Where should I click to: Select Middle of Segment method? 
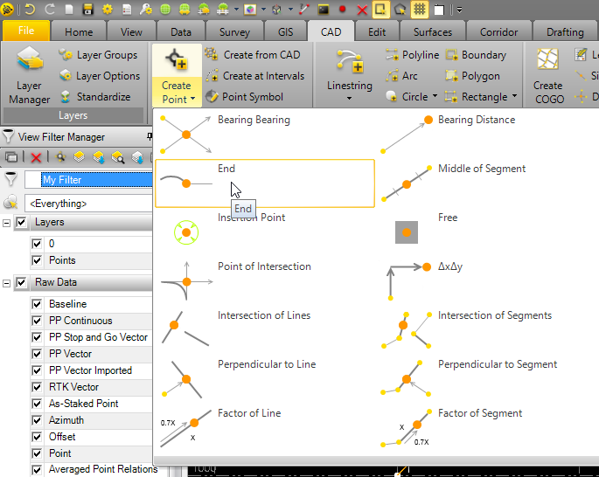pos(485,183)
